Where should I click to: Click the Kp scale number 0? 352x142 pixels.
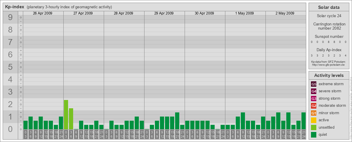(x=10, y=129)
